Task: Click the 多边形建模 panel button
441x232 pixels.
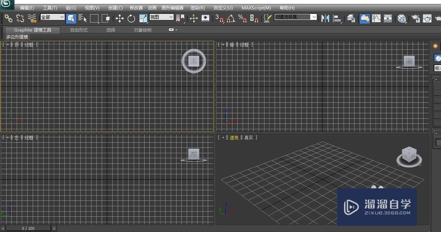Action: coord(17,37)
